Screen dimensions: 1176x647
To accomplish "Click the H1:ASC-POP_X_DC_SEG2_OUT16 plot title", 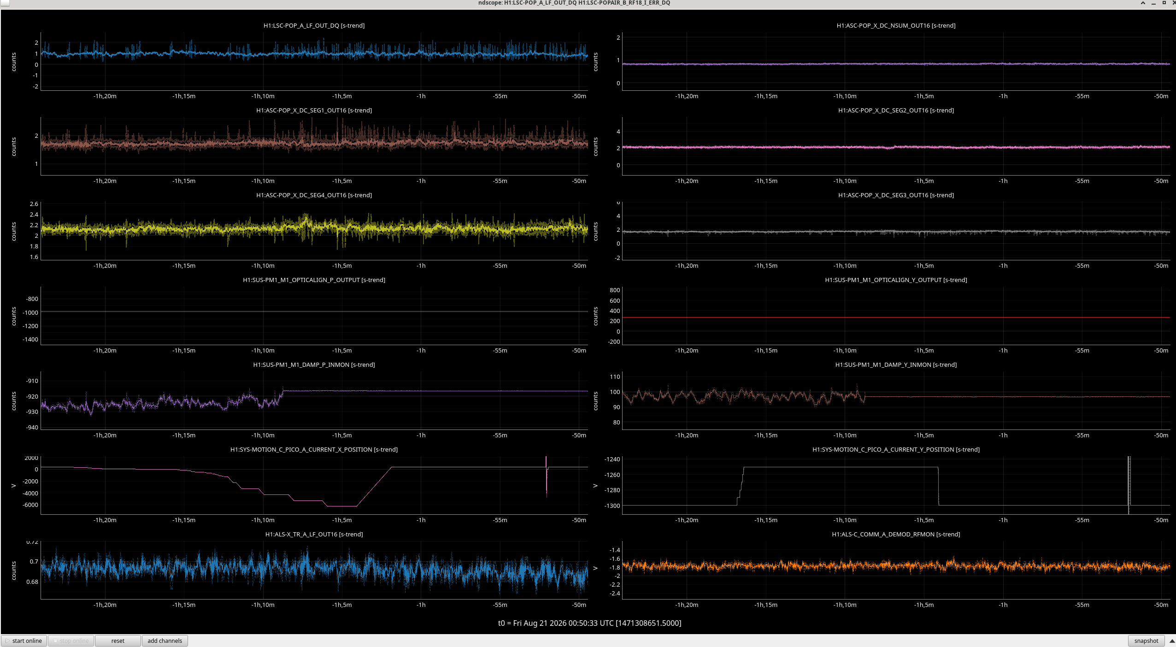I will pos(896,111).
